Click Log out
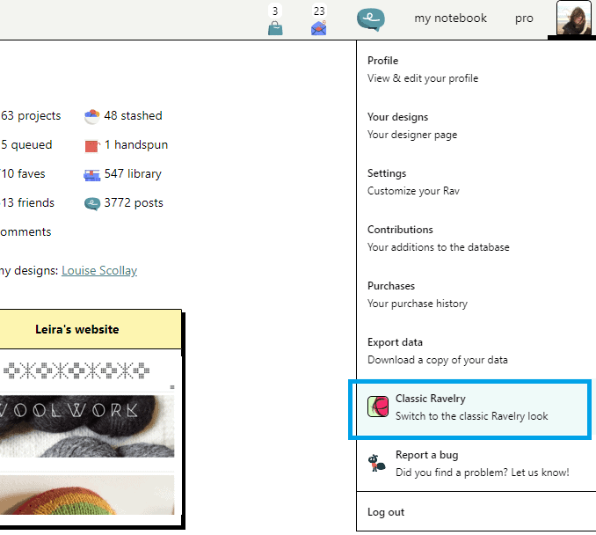This screenshot has width=596, height=535. pos(386,512)
